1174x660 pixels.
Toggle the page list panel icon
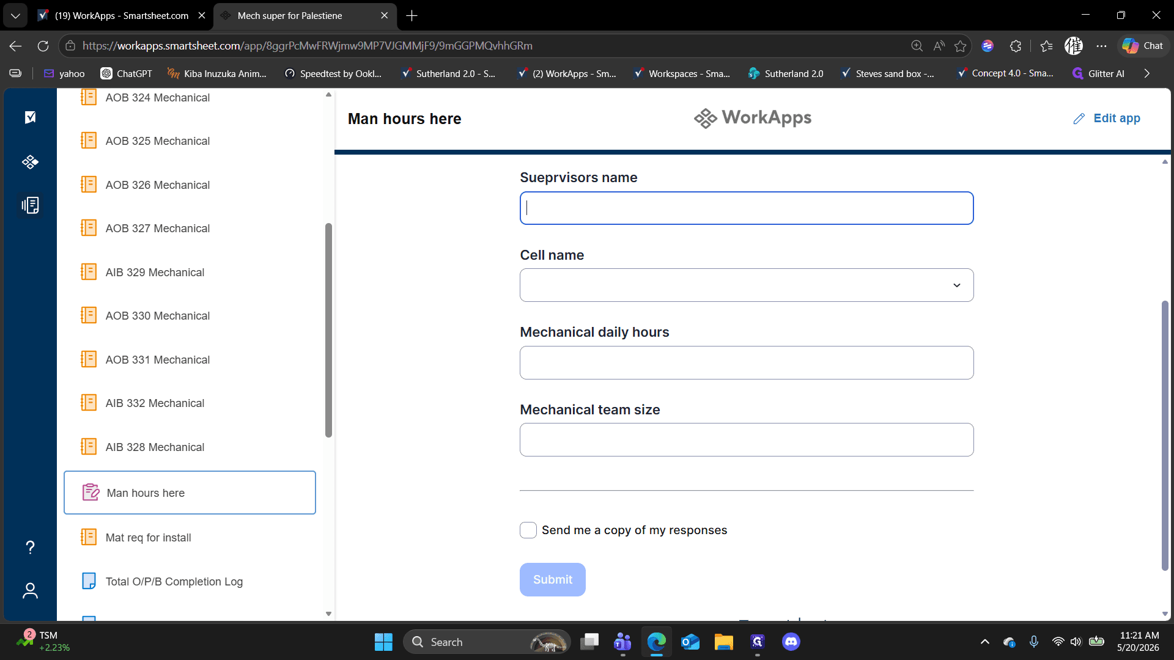pos(30,205)
